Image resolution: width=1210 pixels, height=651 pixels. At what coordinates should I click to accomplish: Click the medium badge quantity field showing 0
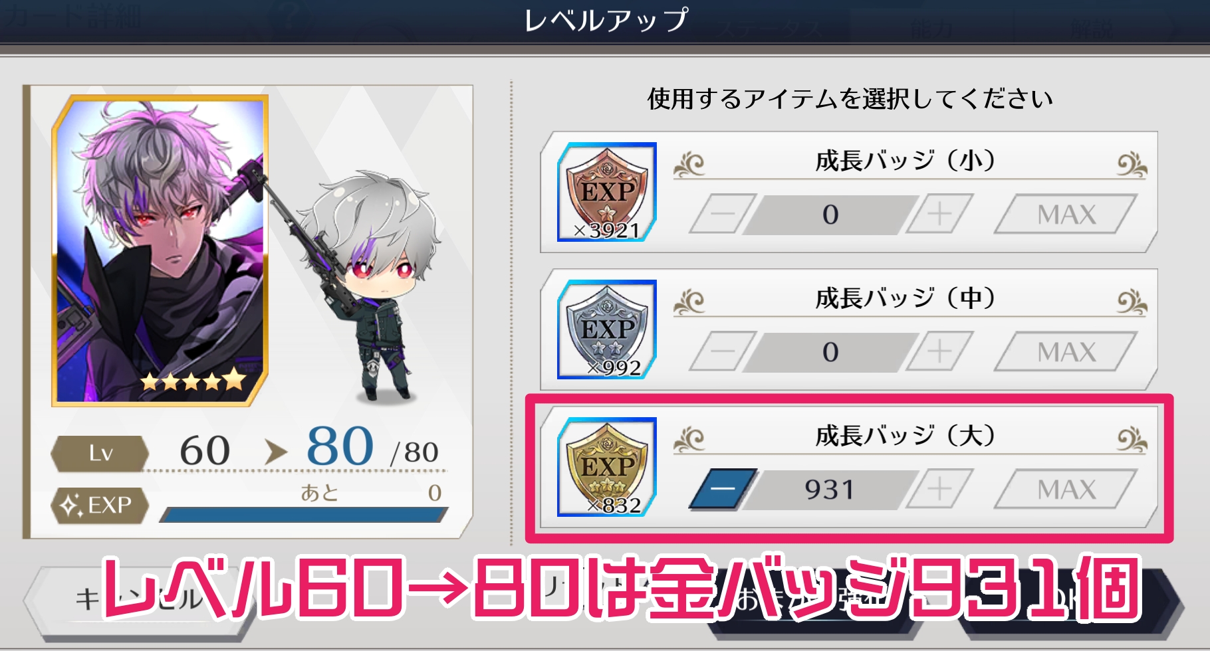tap(831, 351)
